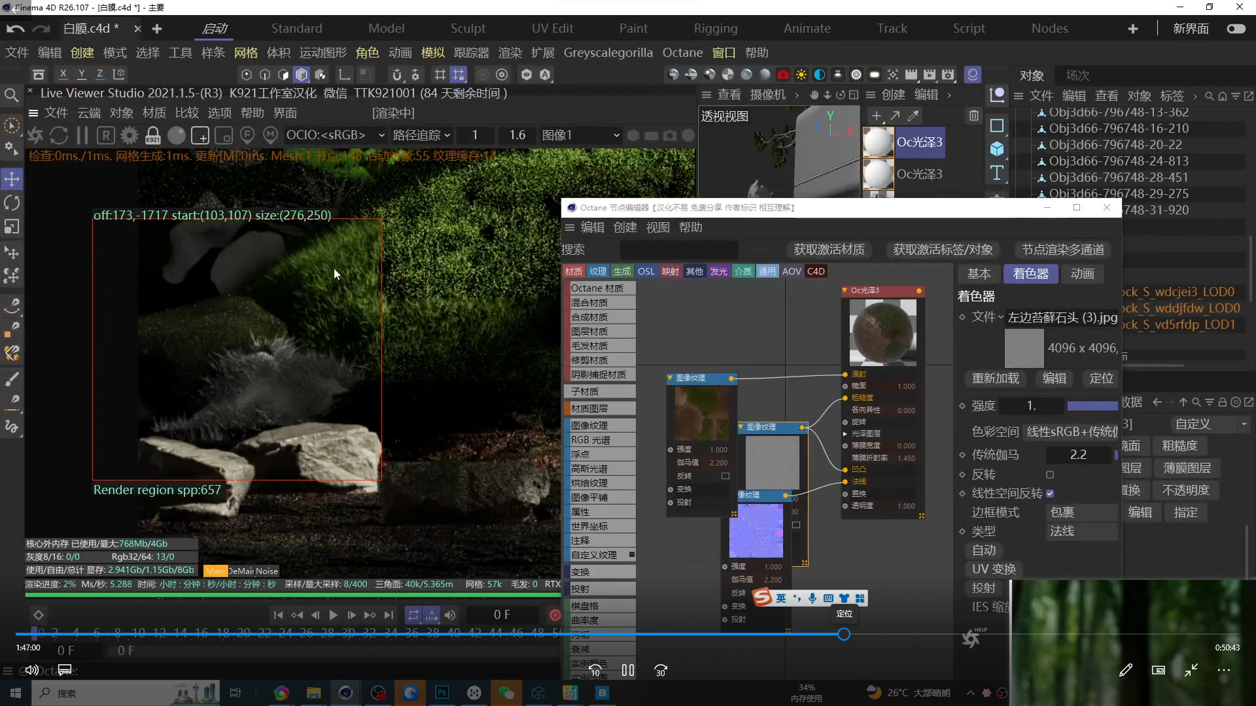Open Octane render settings gear

click(130, 135)
